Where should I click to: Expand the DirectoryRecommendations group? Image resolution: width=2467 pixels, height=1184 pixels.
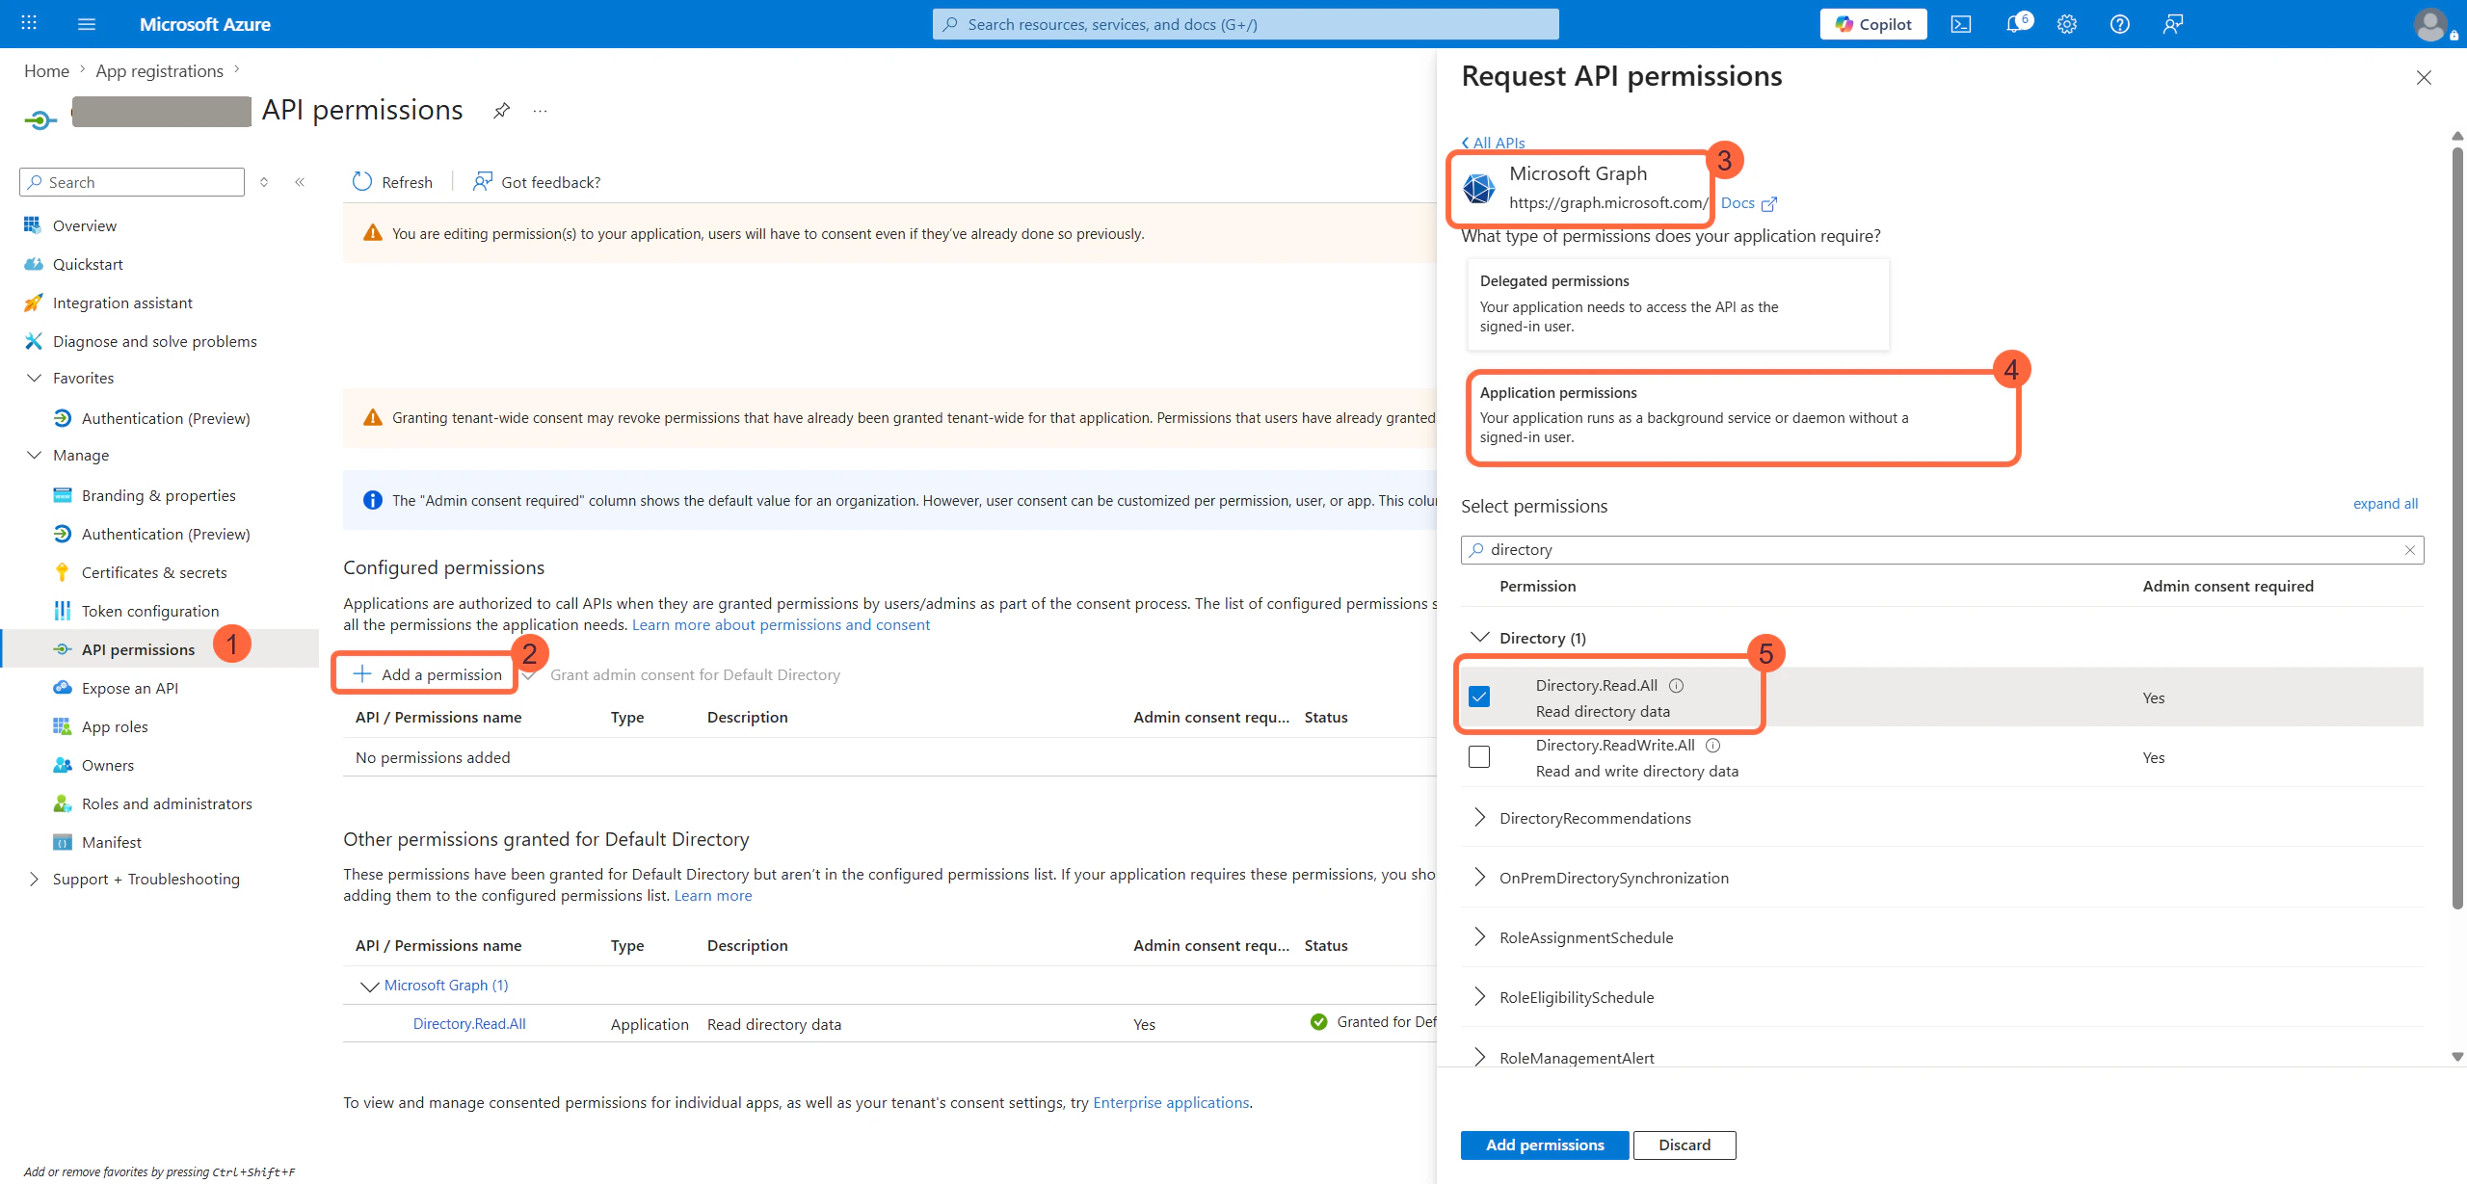(x=1479, y=818)
